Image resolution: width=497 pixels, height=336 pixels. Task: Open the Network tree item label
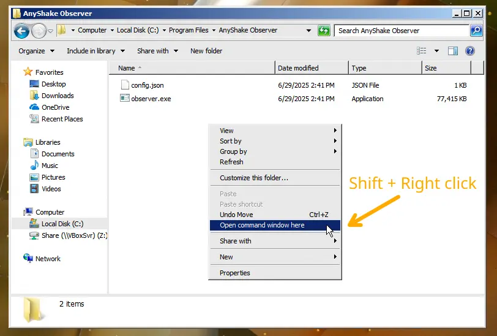[x=48, y=259]
